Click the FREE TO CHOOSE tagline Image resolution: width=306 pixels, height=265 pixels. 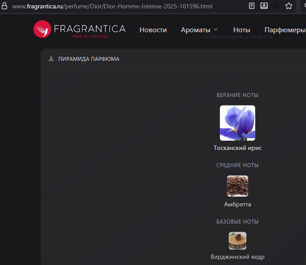click(x=90, y=37)
